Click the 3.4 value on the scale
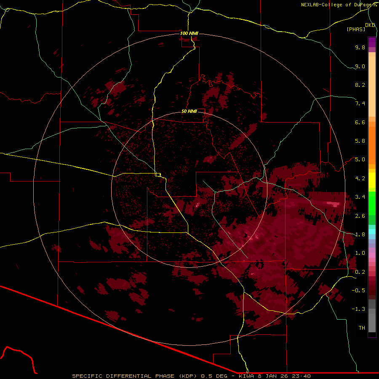 tap(360, 197)
